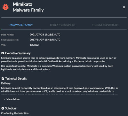
Task: Click the orange malware bug icon
Action: [x=5, y=7]
